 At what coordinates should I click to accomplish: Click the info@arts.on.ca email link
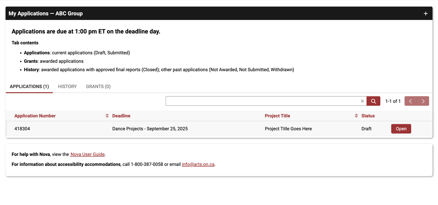[198, 164]
